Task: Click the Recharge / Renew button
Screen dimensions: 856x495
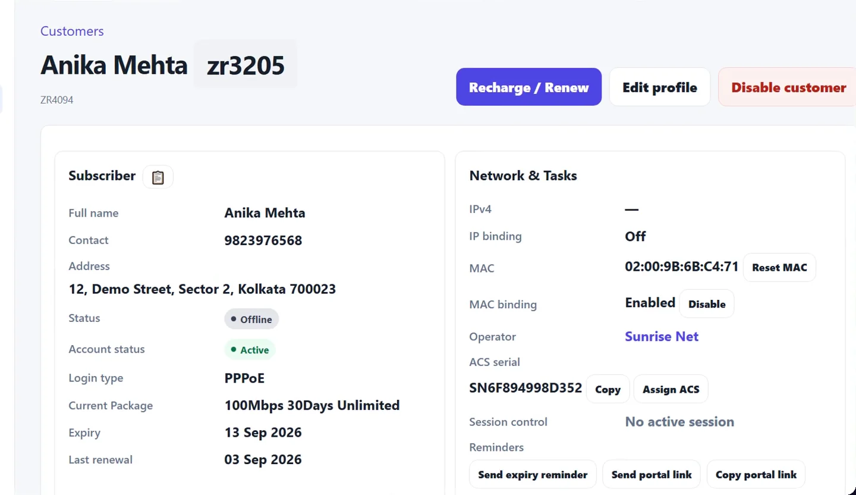Action: coord(528,87)
